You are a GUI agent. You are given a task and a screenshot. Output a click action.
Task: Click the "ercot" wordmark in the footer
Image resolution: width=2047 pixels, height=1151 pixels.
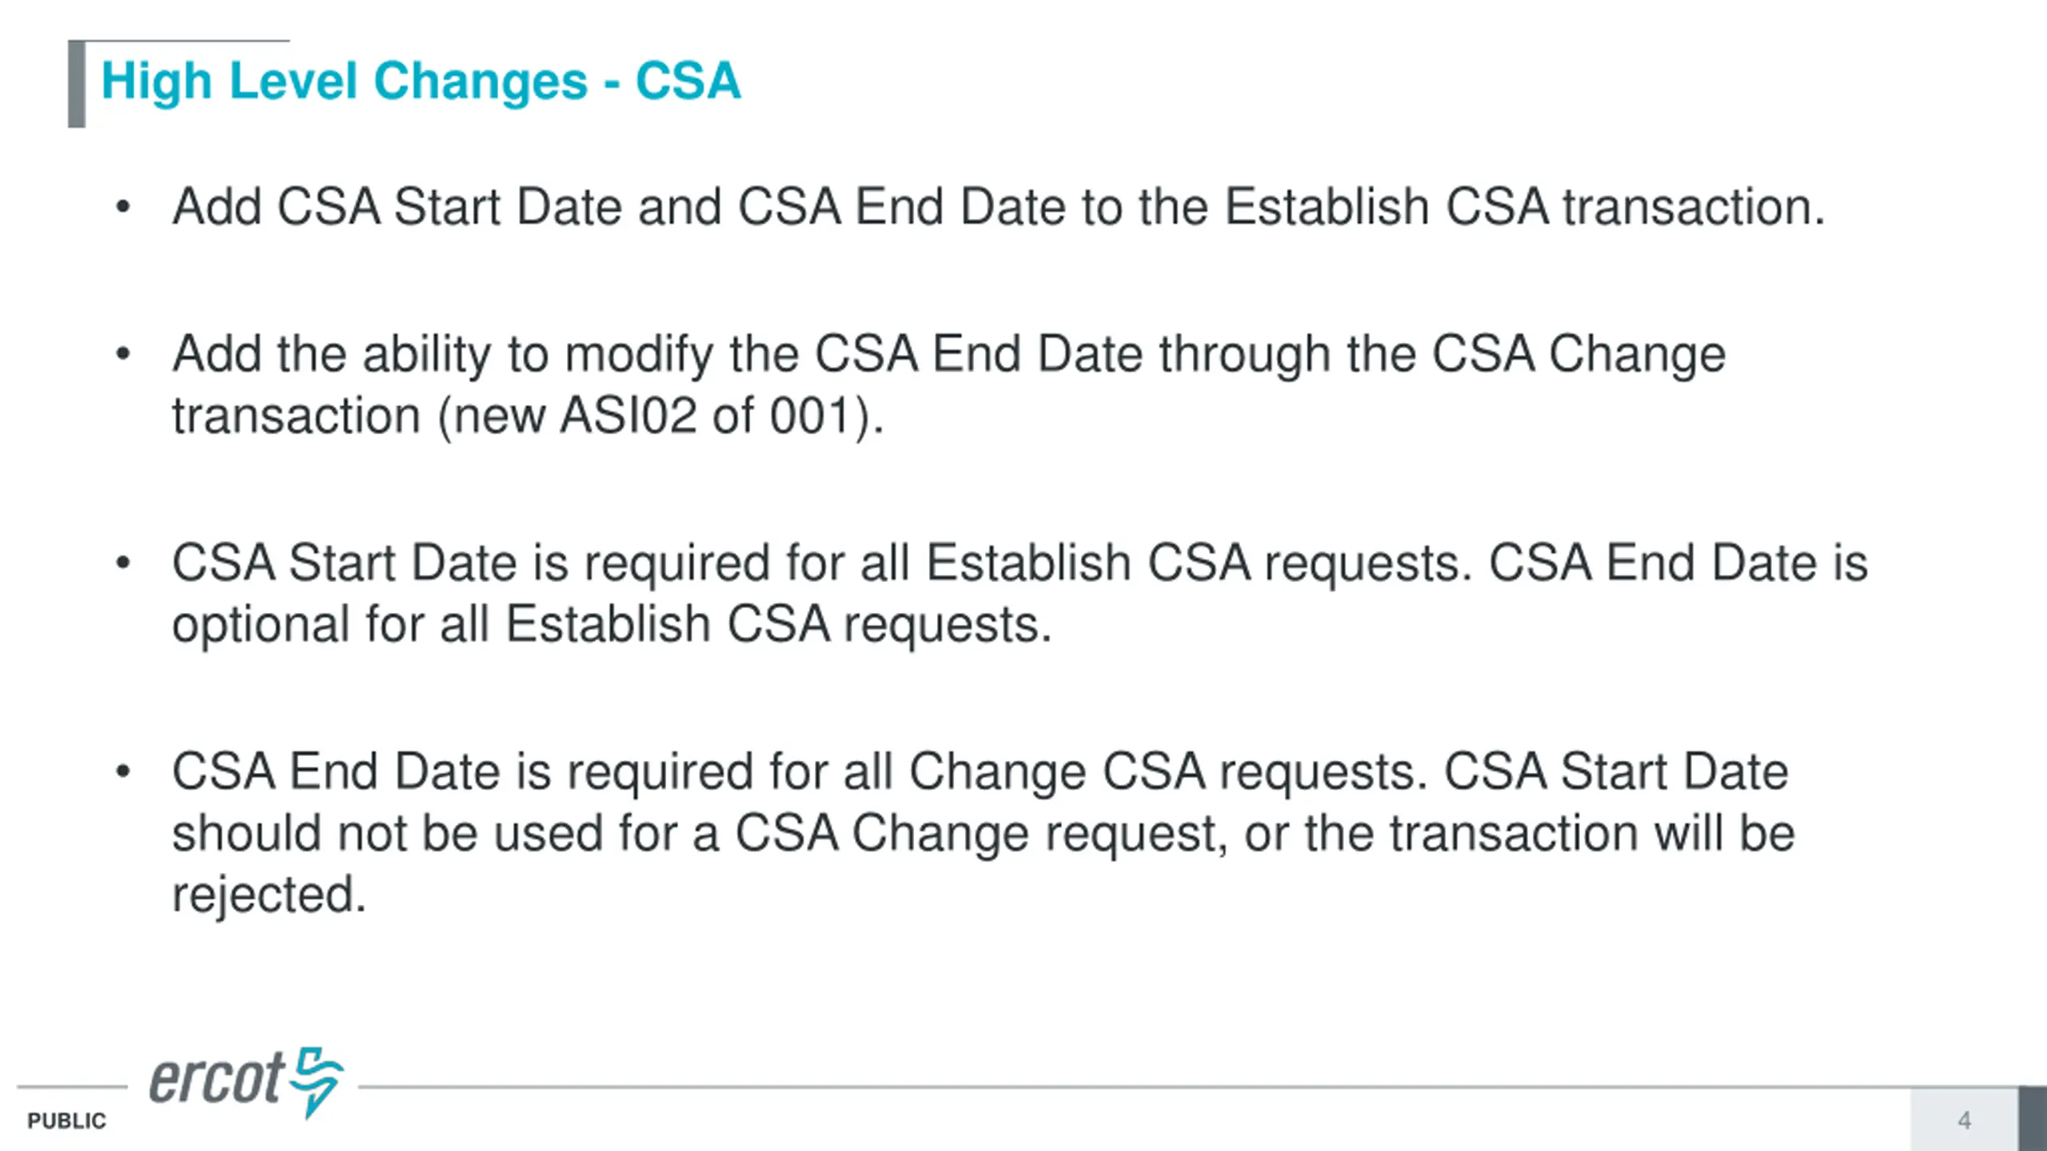pyautogui.click(x=216, y=1079)
